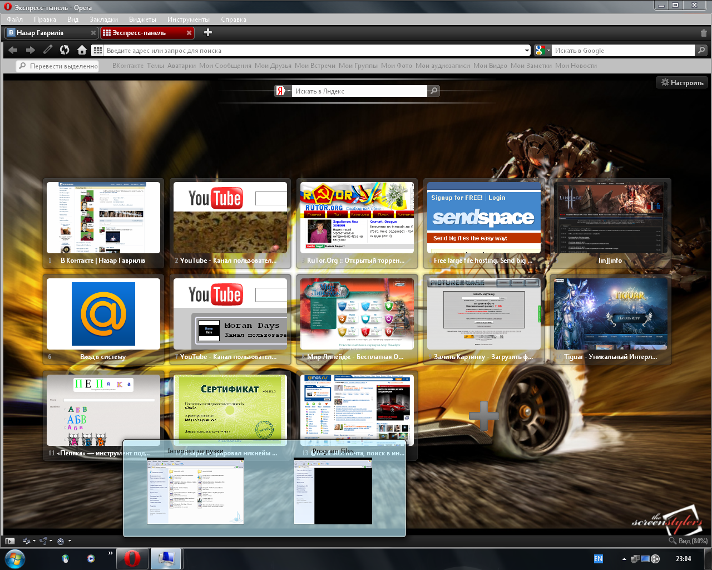
Task: Click the Перевести выделенно bookmark button
Action: 58,66
